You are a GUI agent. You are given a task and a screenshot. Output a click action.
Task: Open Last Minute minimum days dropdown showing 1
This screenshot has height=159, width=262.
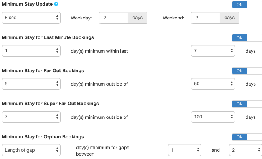point(31,51)
